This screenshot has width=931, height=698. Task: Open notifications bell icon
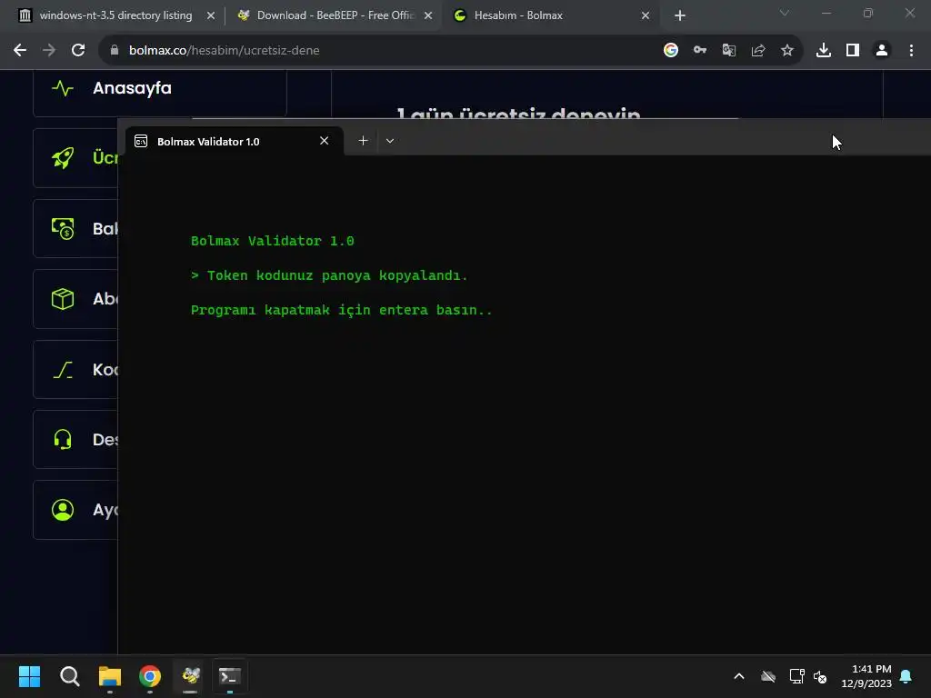click(906, 676)
